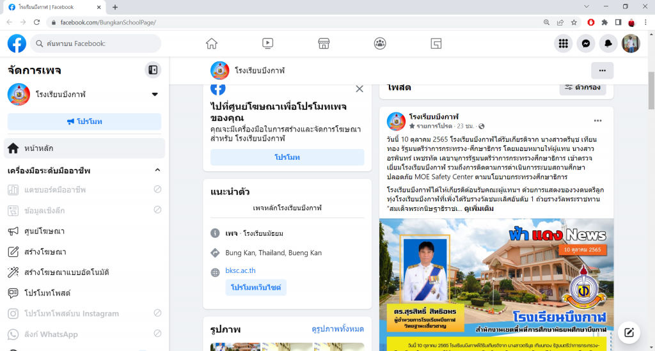Screen dimensions: 655x351
Task: Close the ad center promotion card
Action: 359,89
